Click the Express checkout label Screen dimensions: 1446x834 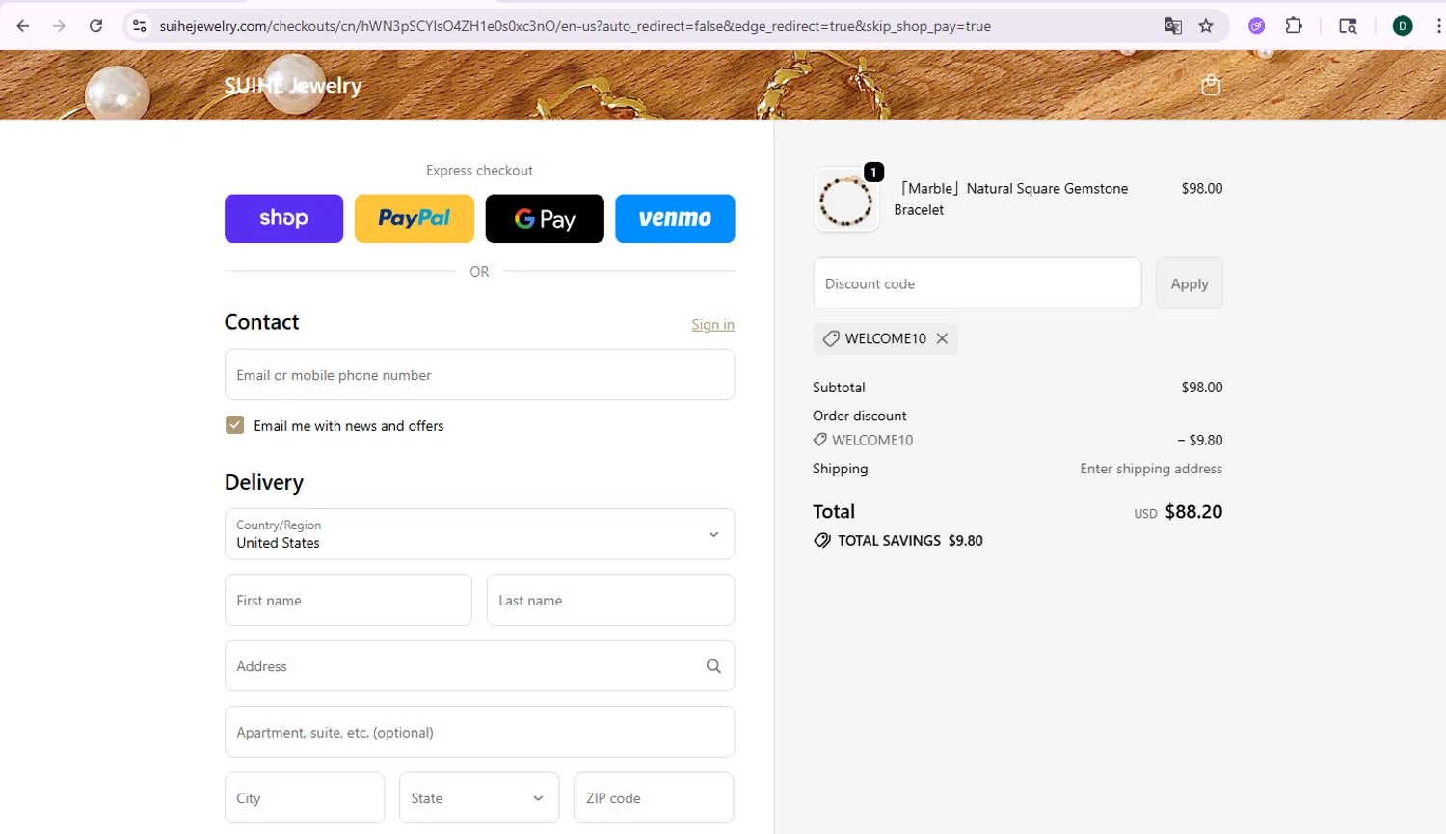pyautogui.click(x=479, y=171)
